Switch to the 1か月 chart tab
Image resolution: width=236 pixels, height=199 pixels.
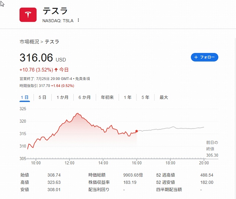pyautogui.click(x=62, y=97)
